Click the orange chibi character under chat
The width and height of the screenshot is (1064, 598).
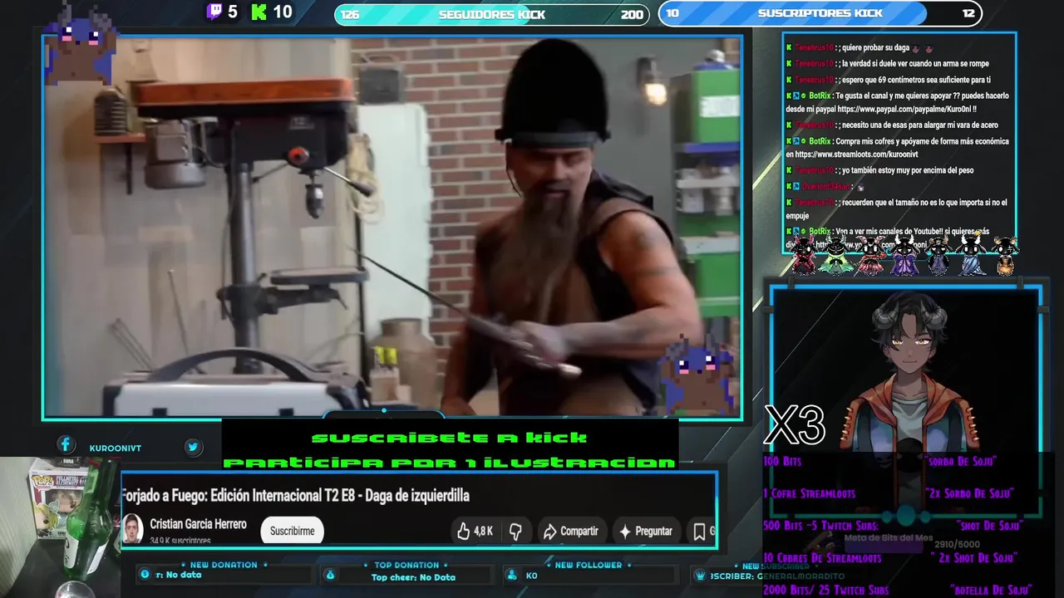tap(1005, 256)
